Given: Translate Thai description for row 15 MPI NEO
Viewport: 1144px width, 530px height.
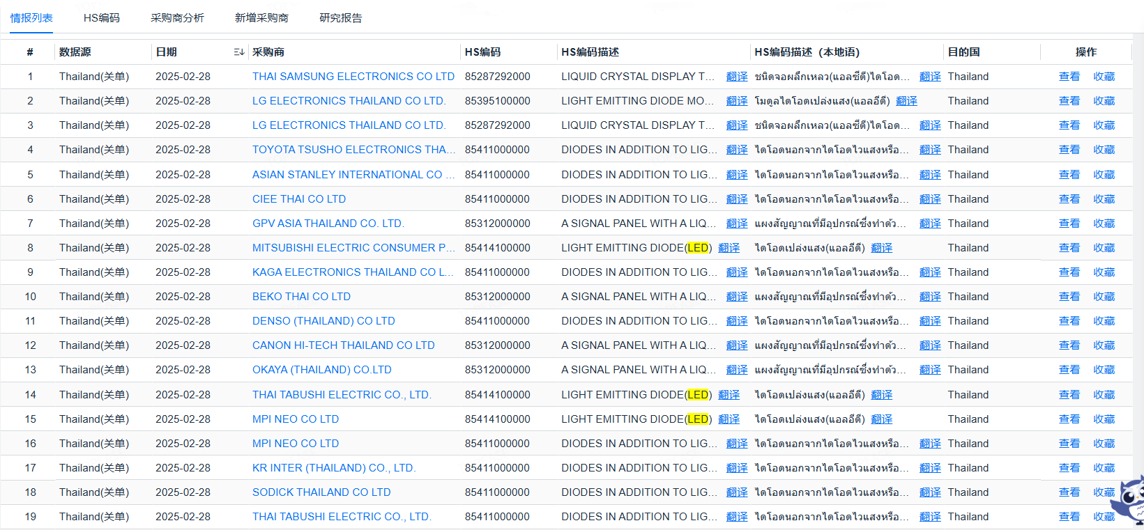Looking at the screenshot, I should 881,419.
